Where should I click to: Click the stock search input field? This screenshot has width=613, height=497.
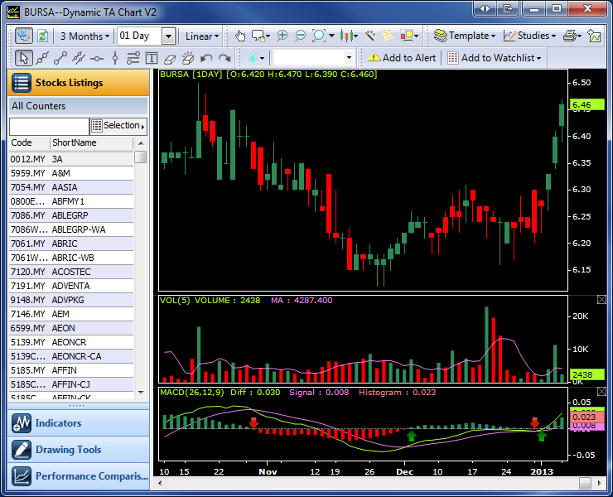coord(49,126)
